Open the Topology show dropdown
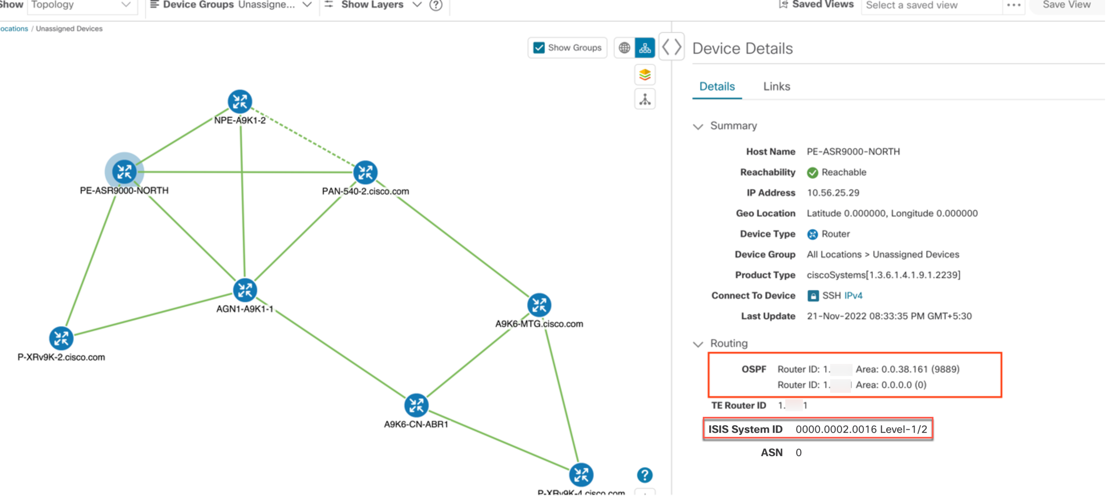The height and width of the screenshot is (497, 1109). pyautogui.click(x=82, y=5)
